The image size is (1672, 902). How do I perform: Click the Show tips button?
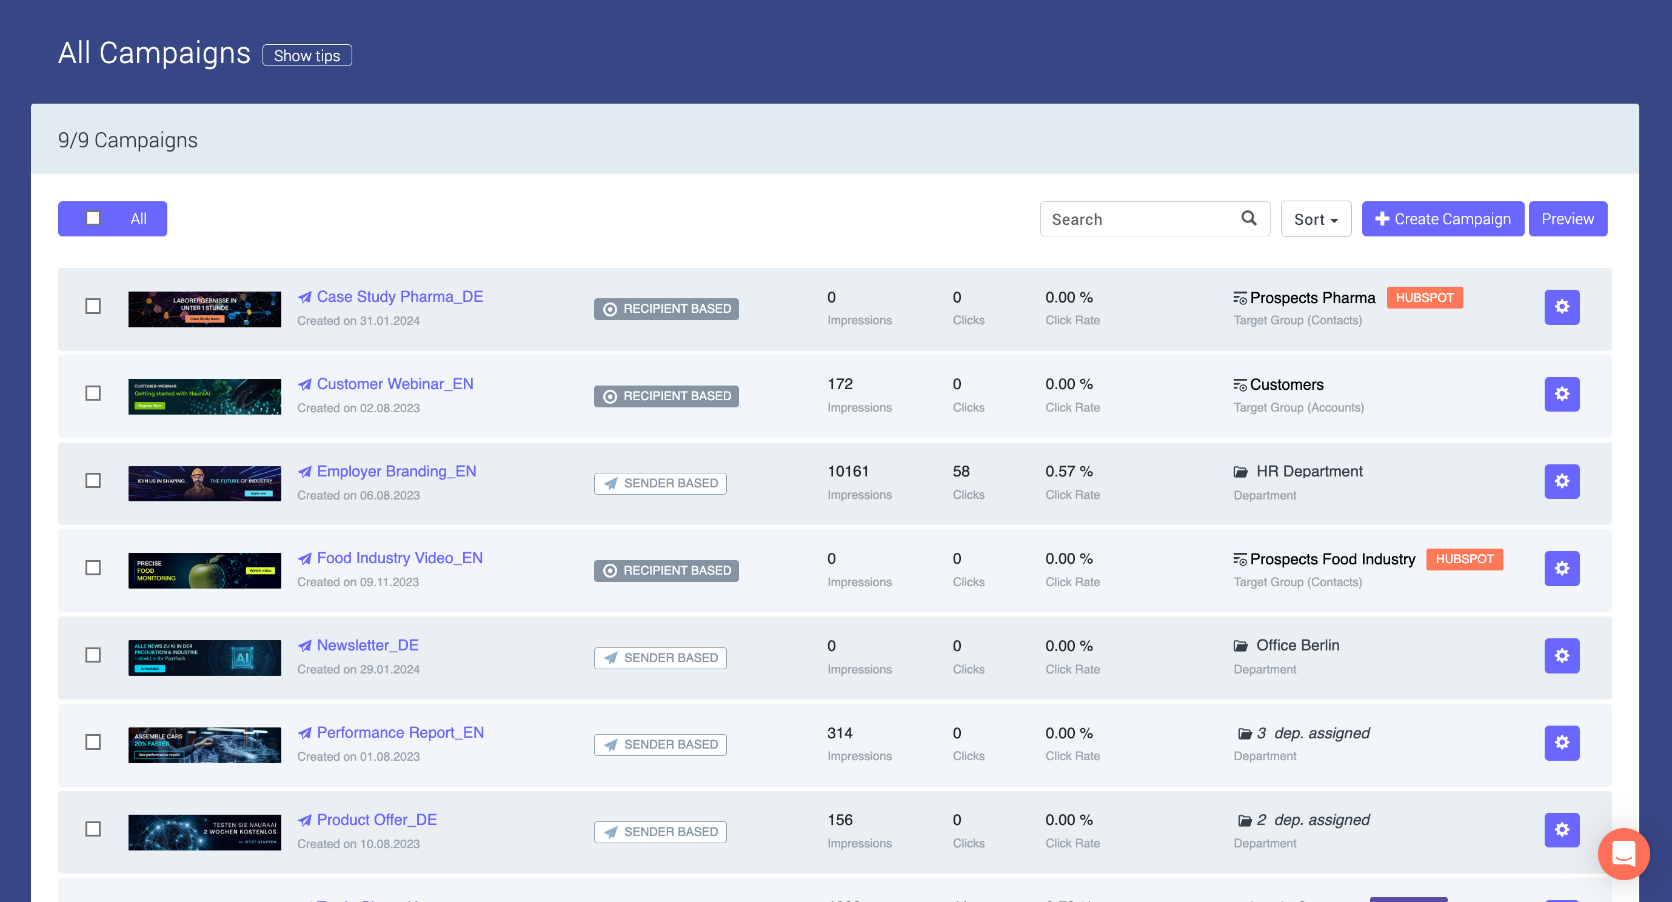coord(306,56)
